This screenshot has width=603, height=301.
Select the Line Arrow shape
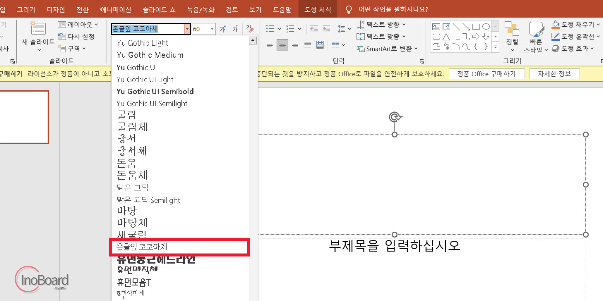pos(466,27)
